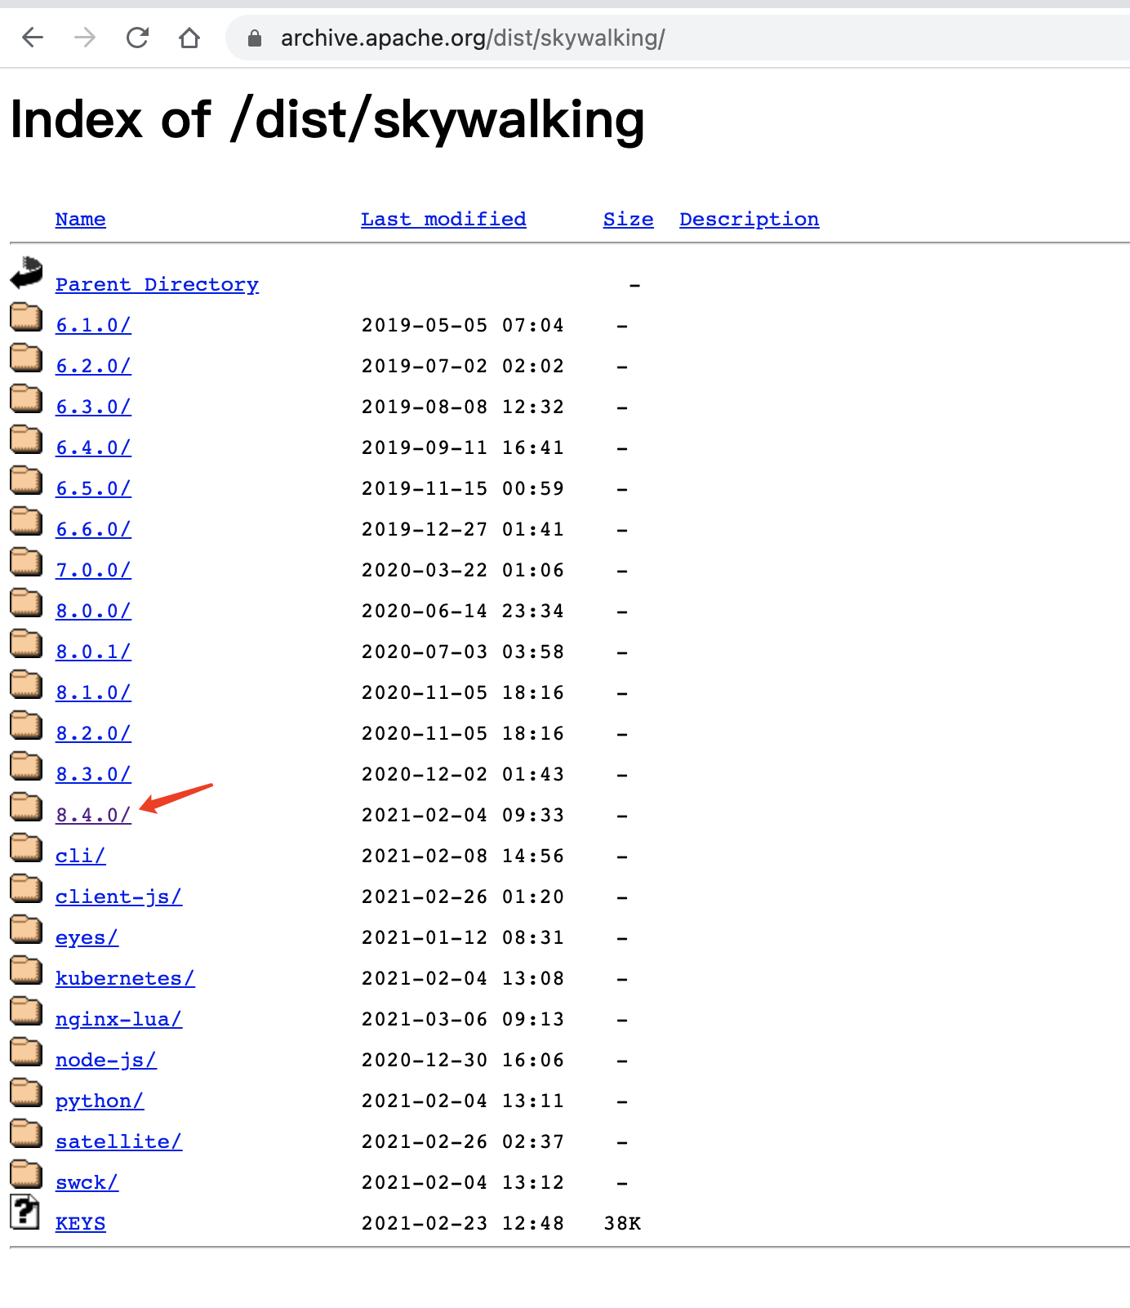Open the 6.3.0/ directory link
Viewport: 1130px width, 1308px height.
pos(93,407)
